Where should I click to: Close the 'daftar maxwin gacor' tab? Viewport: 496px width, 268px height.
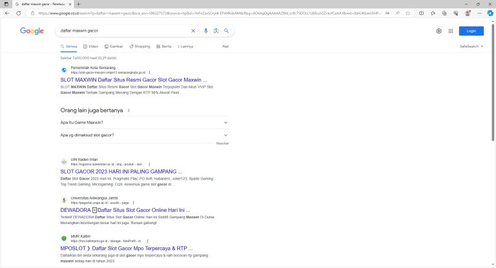coord(70,4)
